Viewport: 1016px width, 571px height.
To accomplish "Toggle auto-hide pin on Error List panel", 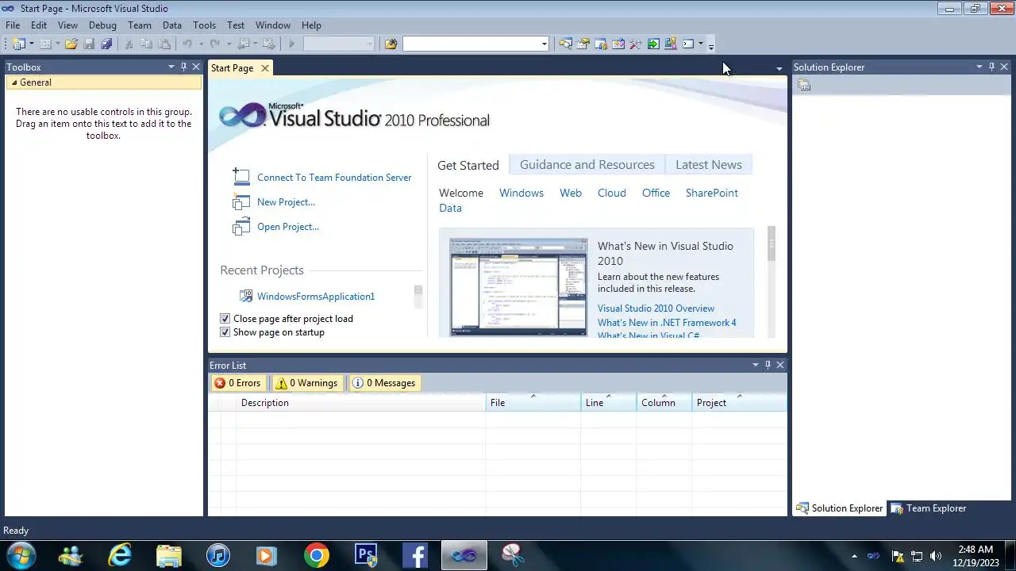I will pos(768,366).
